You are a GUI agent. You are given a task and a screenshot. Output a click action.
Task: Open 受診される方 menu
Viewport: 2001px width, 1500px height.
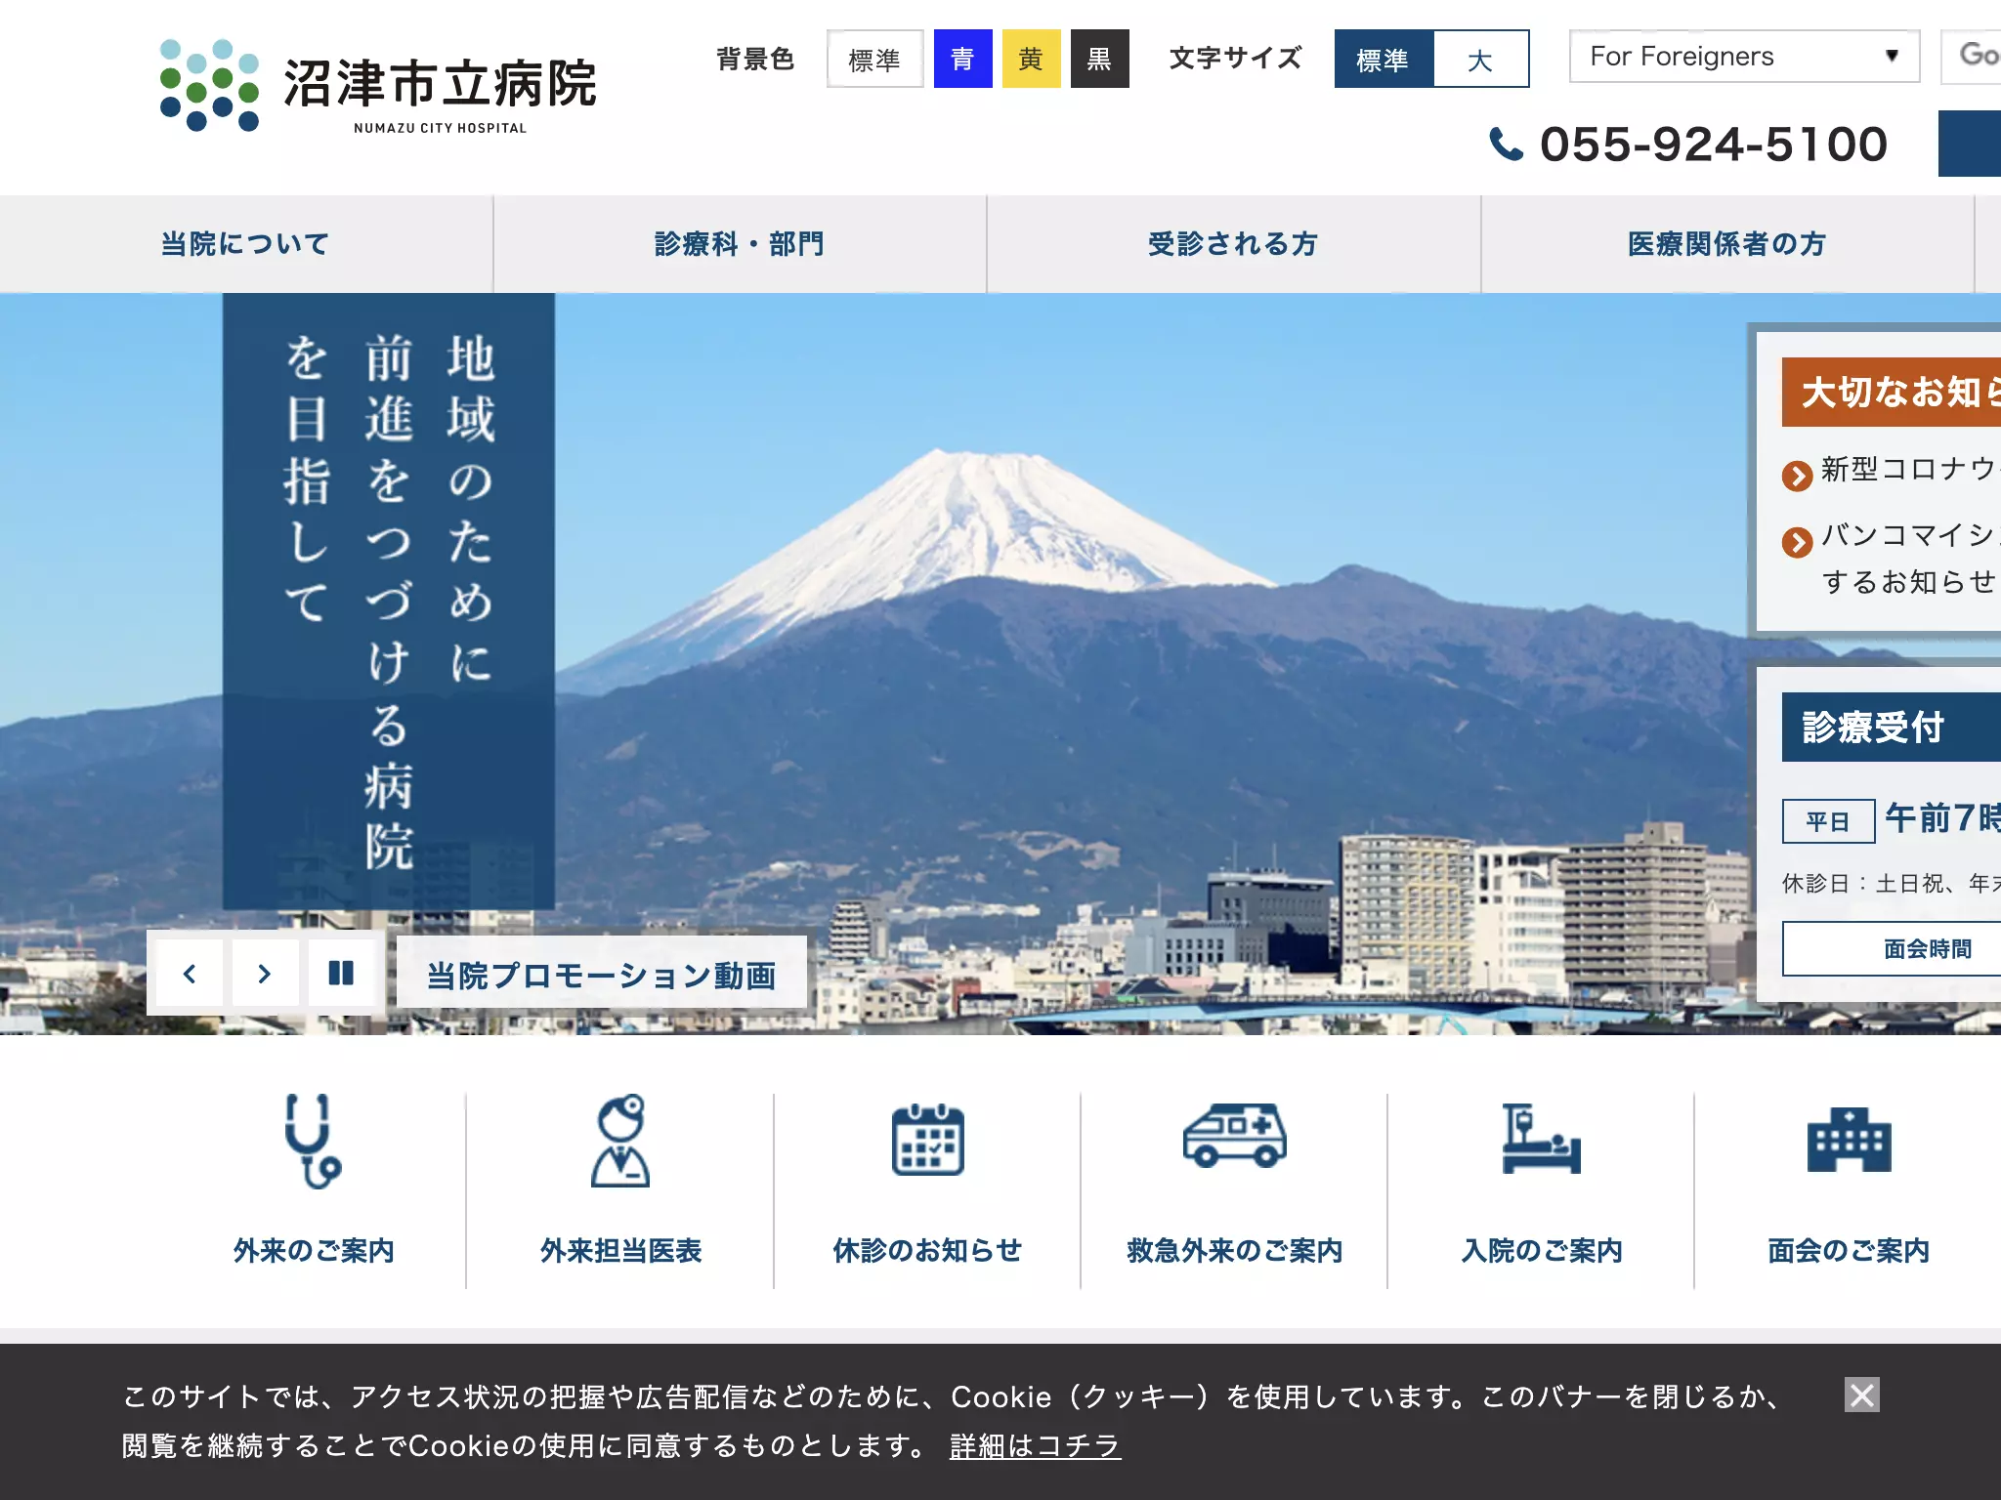[1233, 244]
